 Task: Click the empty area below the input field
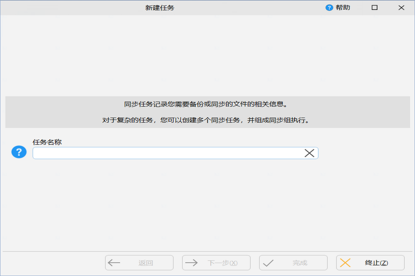pyautogui.click(x=207, y=203)
